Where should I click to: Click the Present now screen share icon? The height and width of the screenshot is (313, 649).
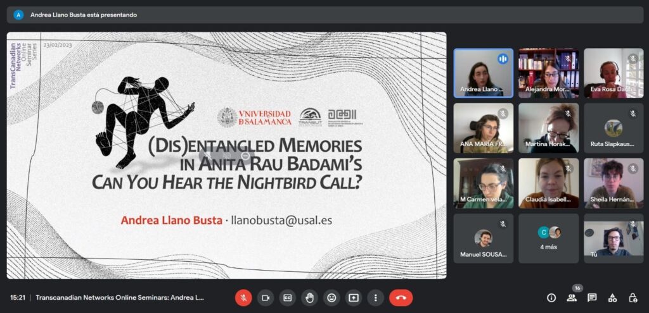click(353, 297)
